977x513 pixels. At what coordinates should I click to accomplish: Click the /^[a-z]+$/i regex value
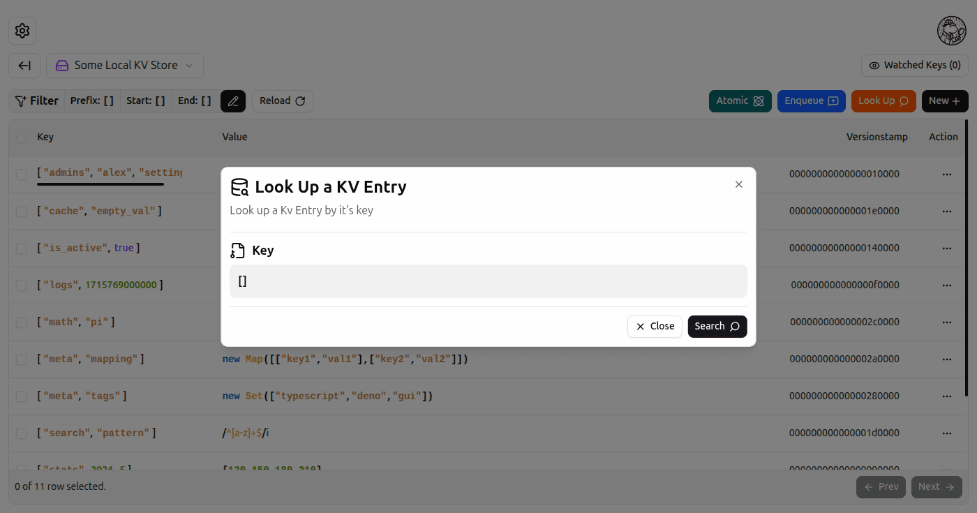246,433
